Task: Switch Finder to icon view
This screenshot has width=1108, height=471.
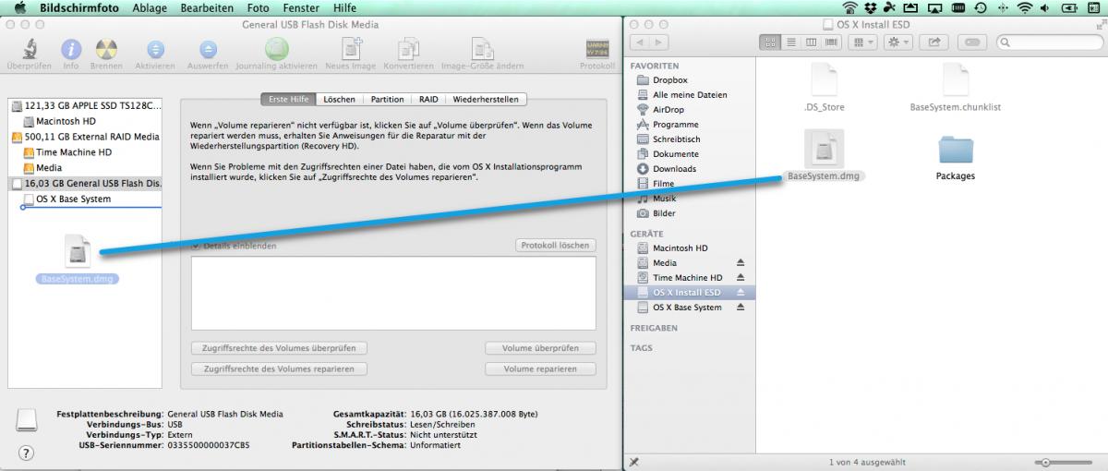Action: tap(771, 42)
